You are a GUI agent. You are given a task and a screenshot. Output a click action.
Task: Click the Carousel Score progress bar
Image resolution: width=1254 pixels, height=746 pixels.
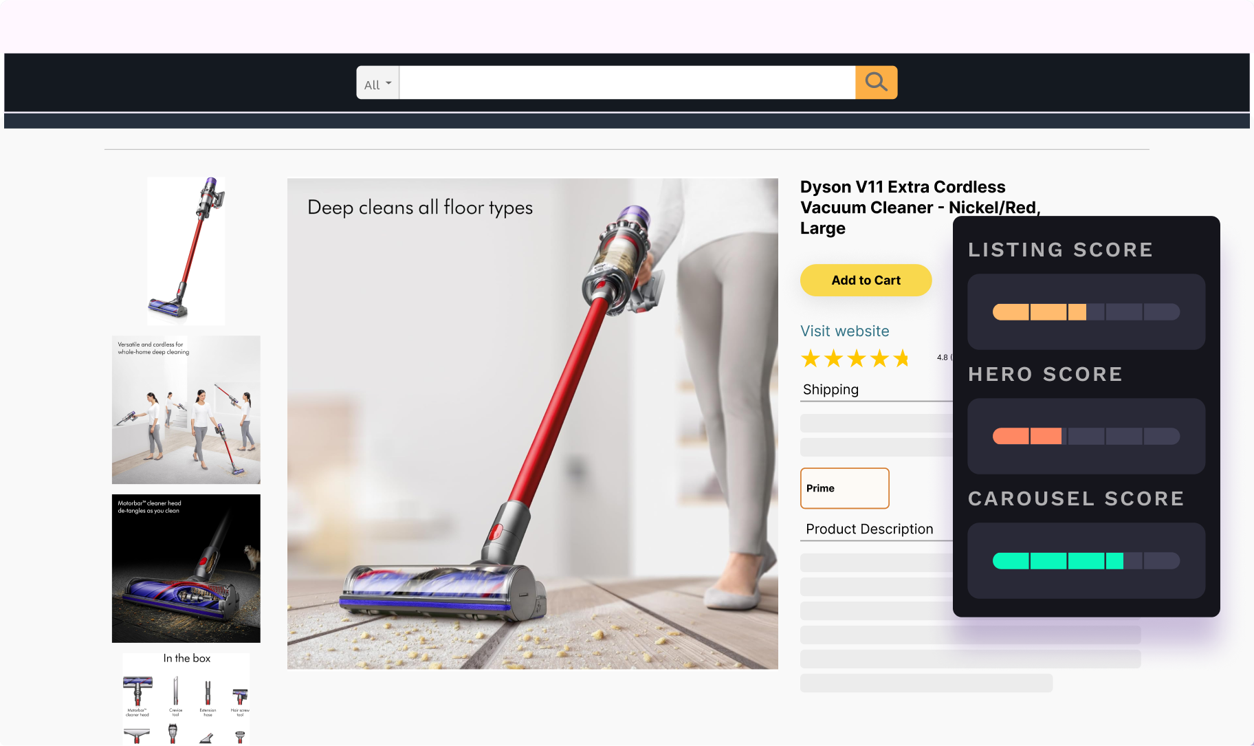(1086, 560)
